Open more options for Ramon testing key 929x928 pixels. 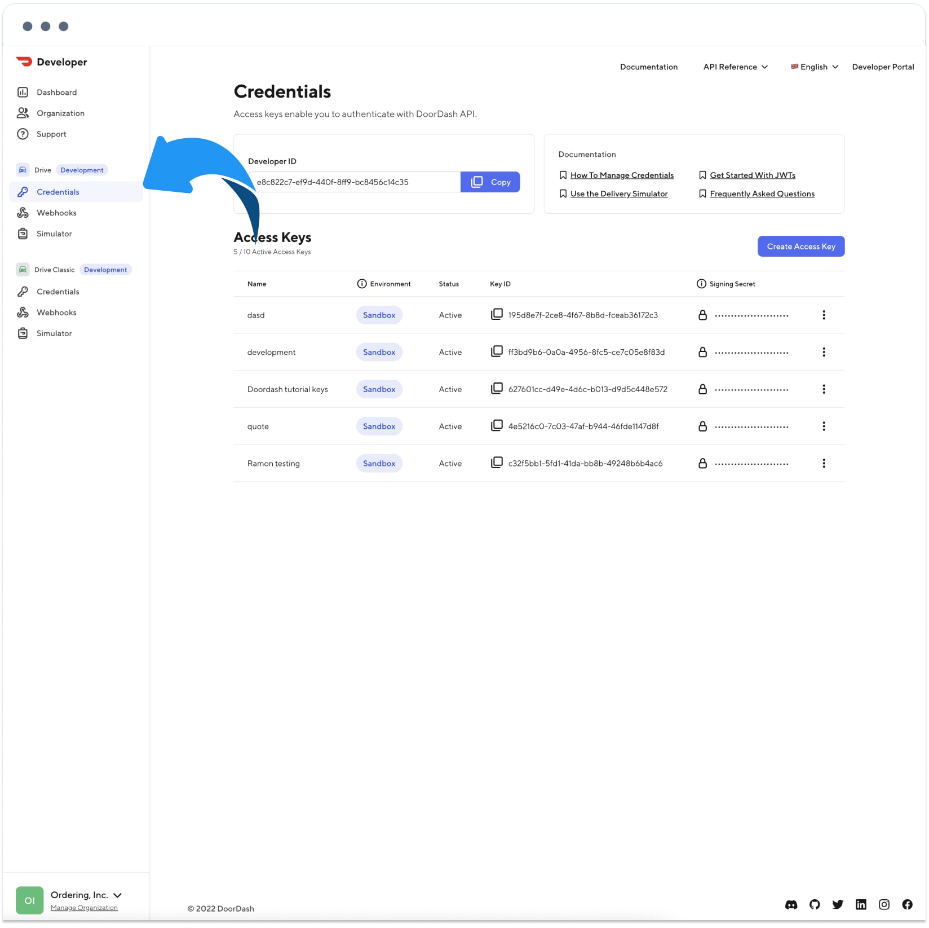(x=824, y=463)
